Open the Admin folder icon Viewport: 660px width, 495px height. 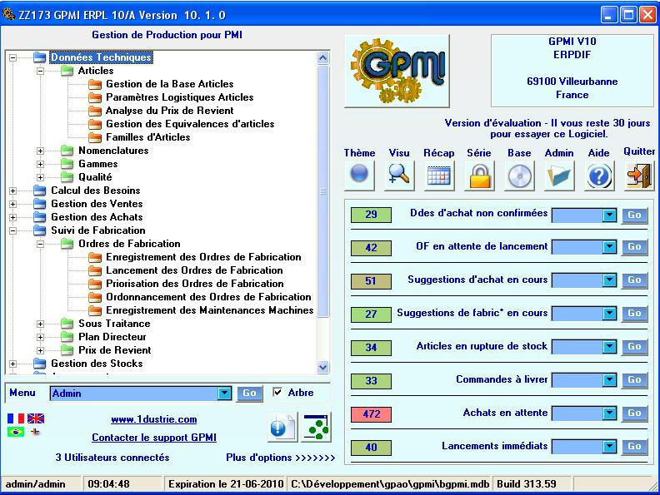tap(559, 176)
